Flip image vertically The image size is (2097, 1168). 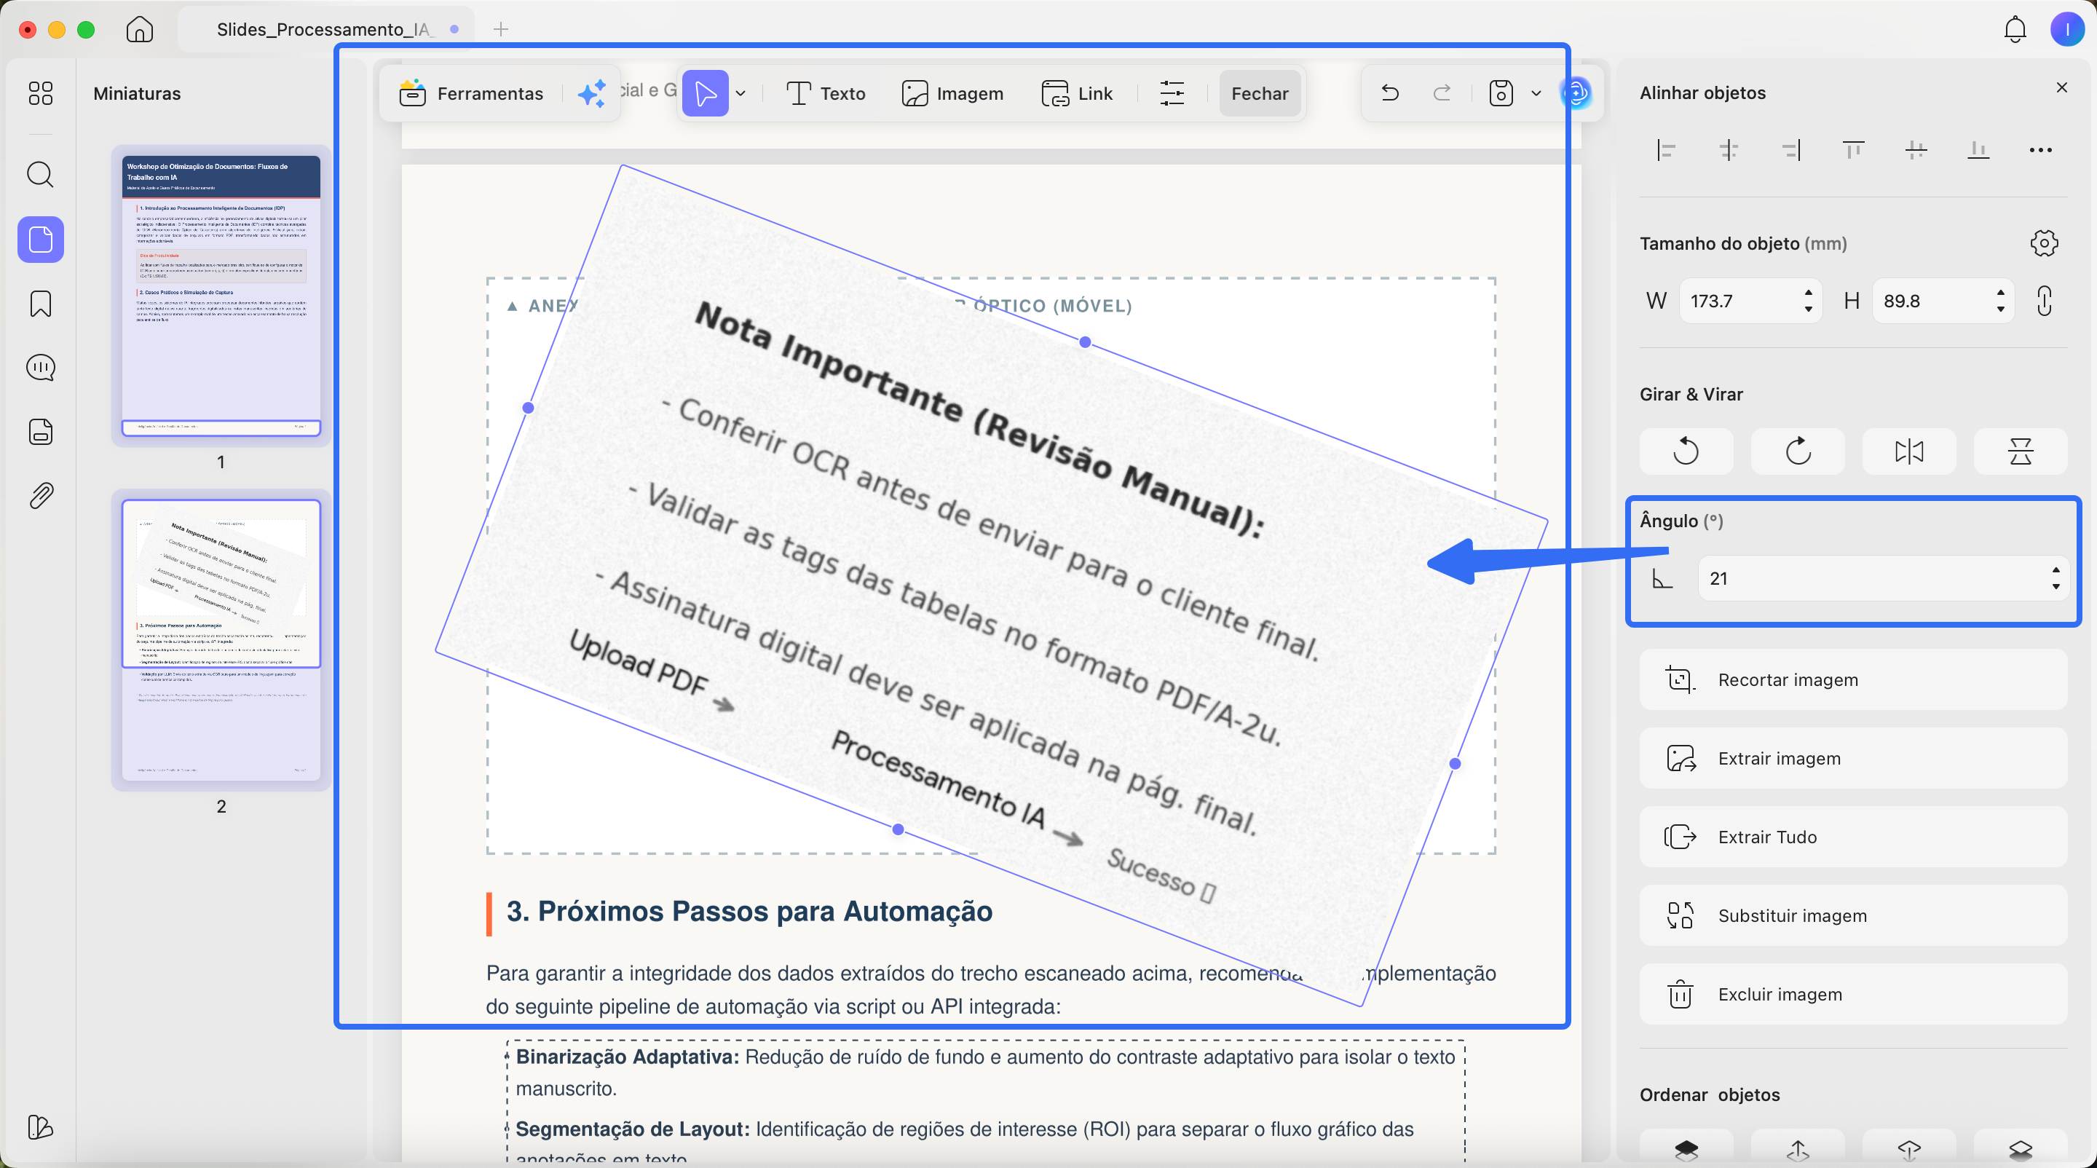(2021, 451)
